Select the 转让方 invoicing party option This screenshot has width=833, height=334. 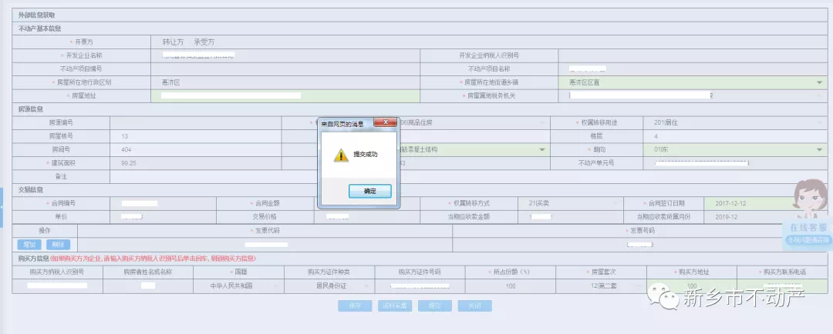[x=173, y=42]
